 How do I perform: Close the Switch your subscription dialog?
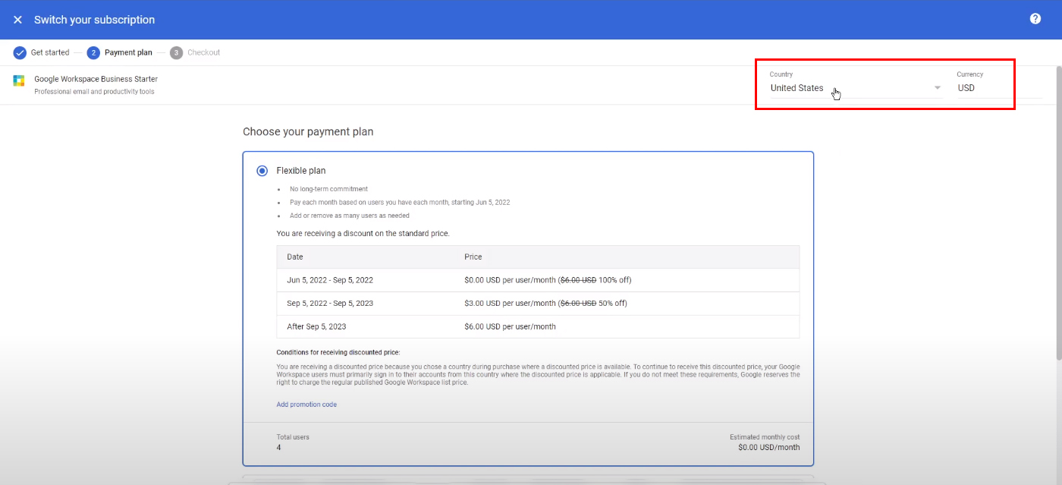click(x=17, y=20)
